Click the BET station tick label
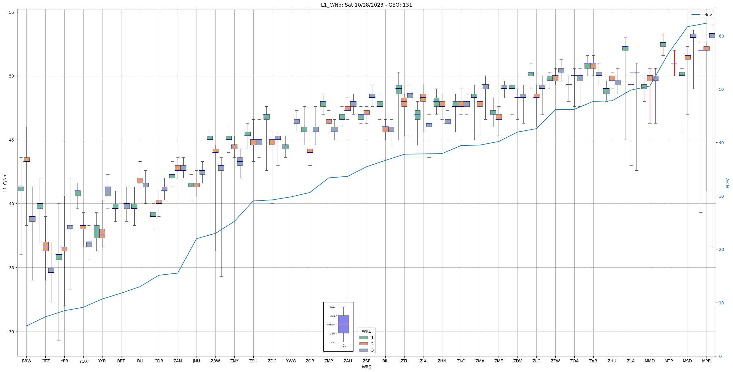Image resolution: width=733 pixels, height=372 pixels. (121, 361)
